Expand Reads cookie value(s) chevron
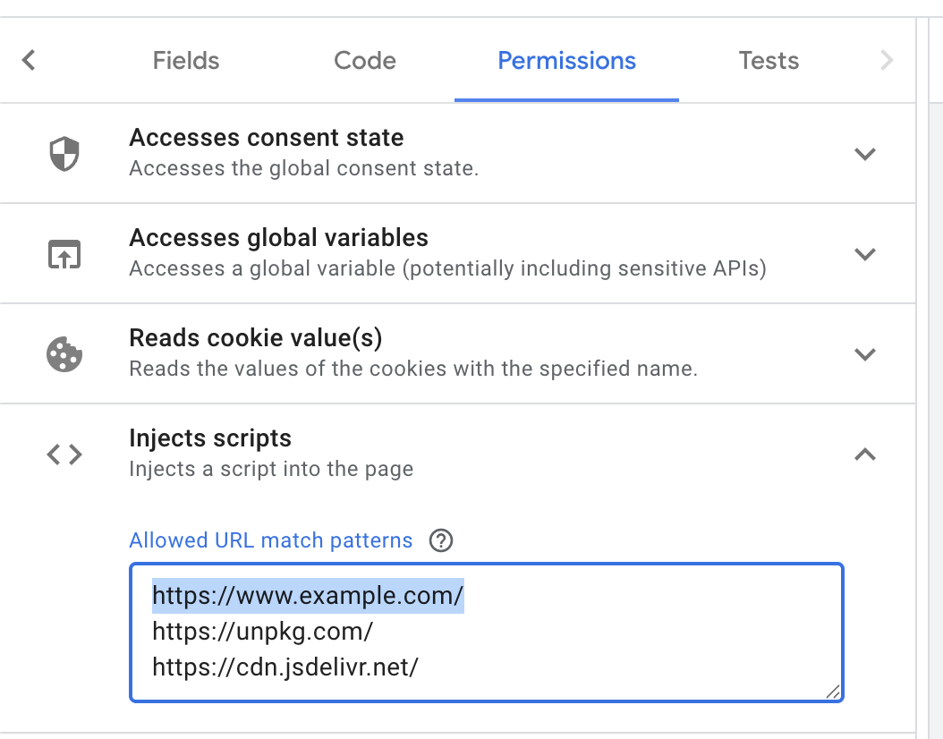The image size is (943, 739). (x=865, y=354)
